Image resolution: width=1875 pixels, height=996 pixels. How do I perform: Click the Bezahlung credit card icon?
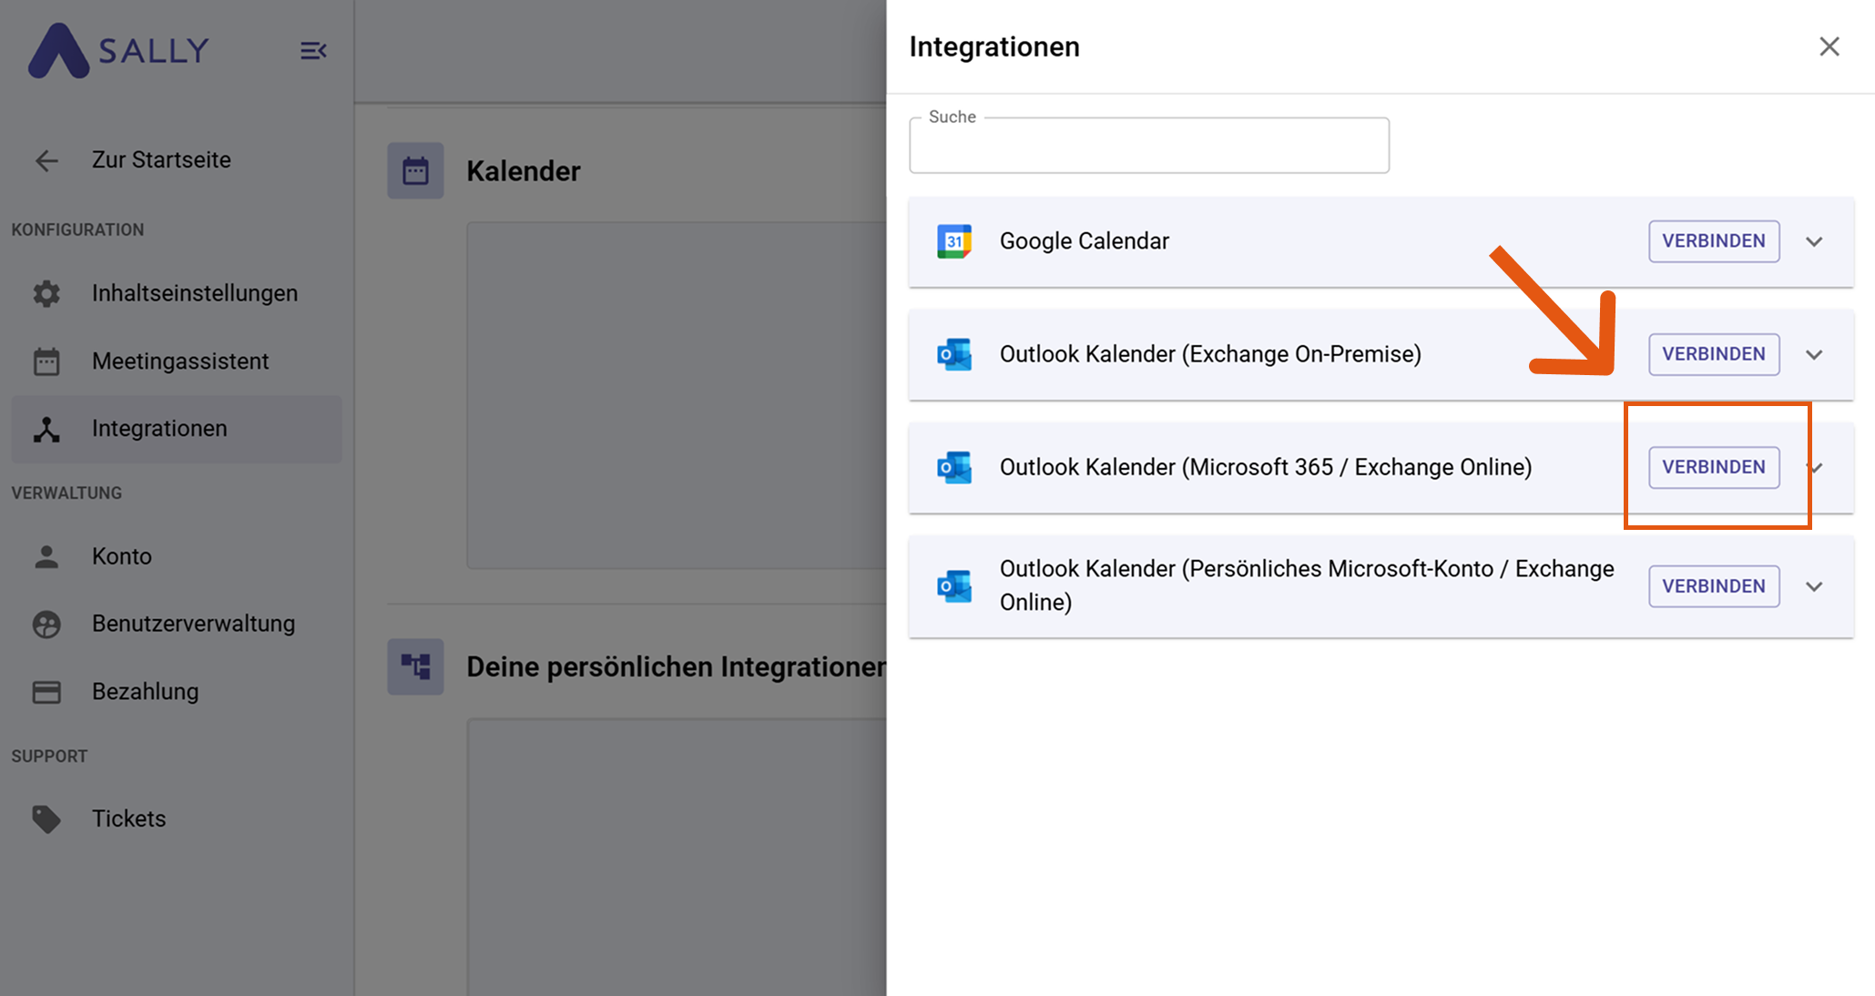click(x=46, y=692)
